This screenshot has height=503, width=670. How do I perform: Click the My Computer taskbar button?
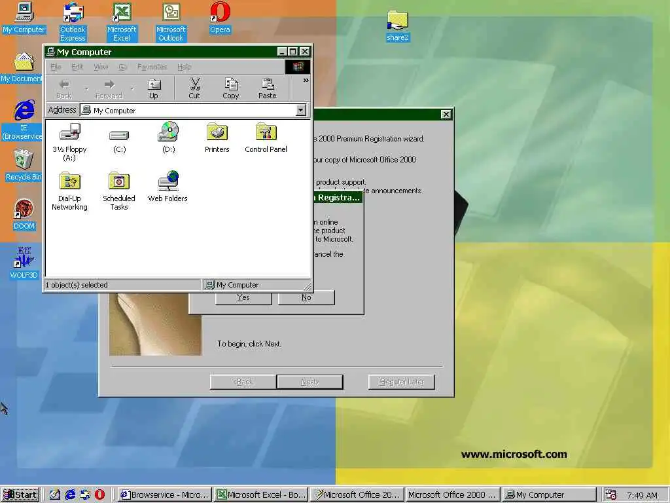(550, 495)
